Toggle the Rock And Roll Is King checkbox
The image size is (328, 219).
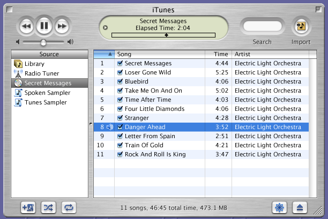tap(120, 154)
